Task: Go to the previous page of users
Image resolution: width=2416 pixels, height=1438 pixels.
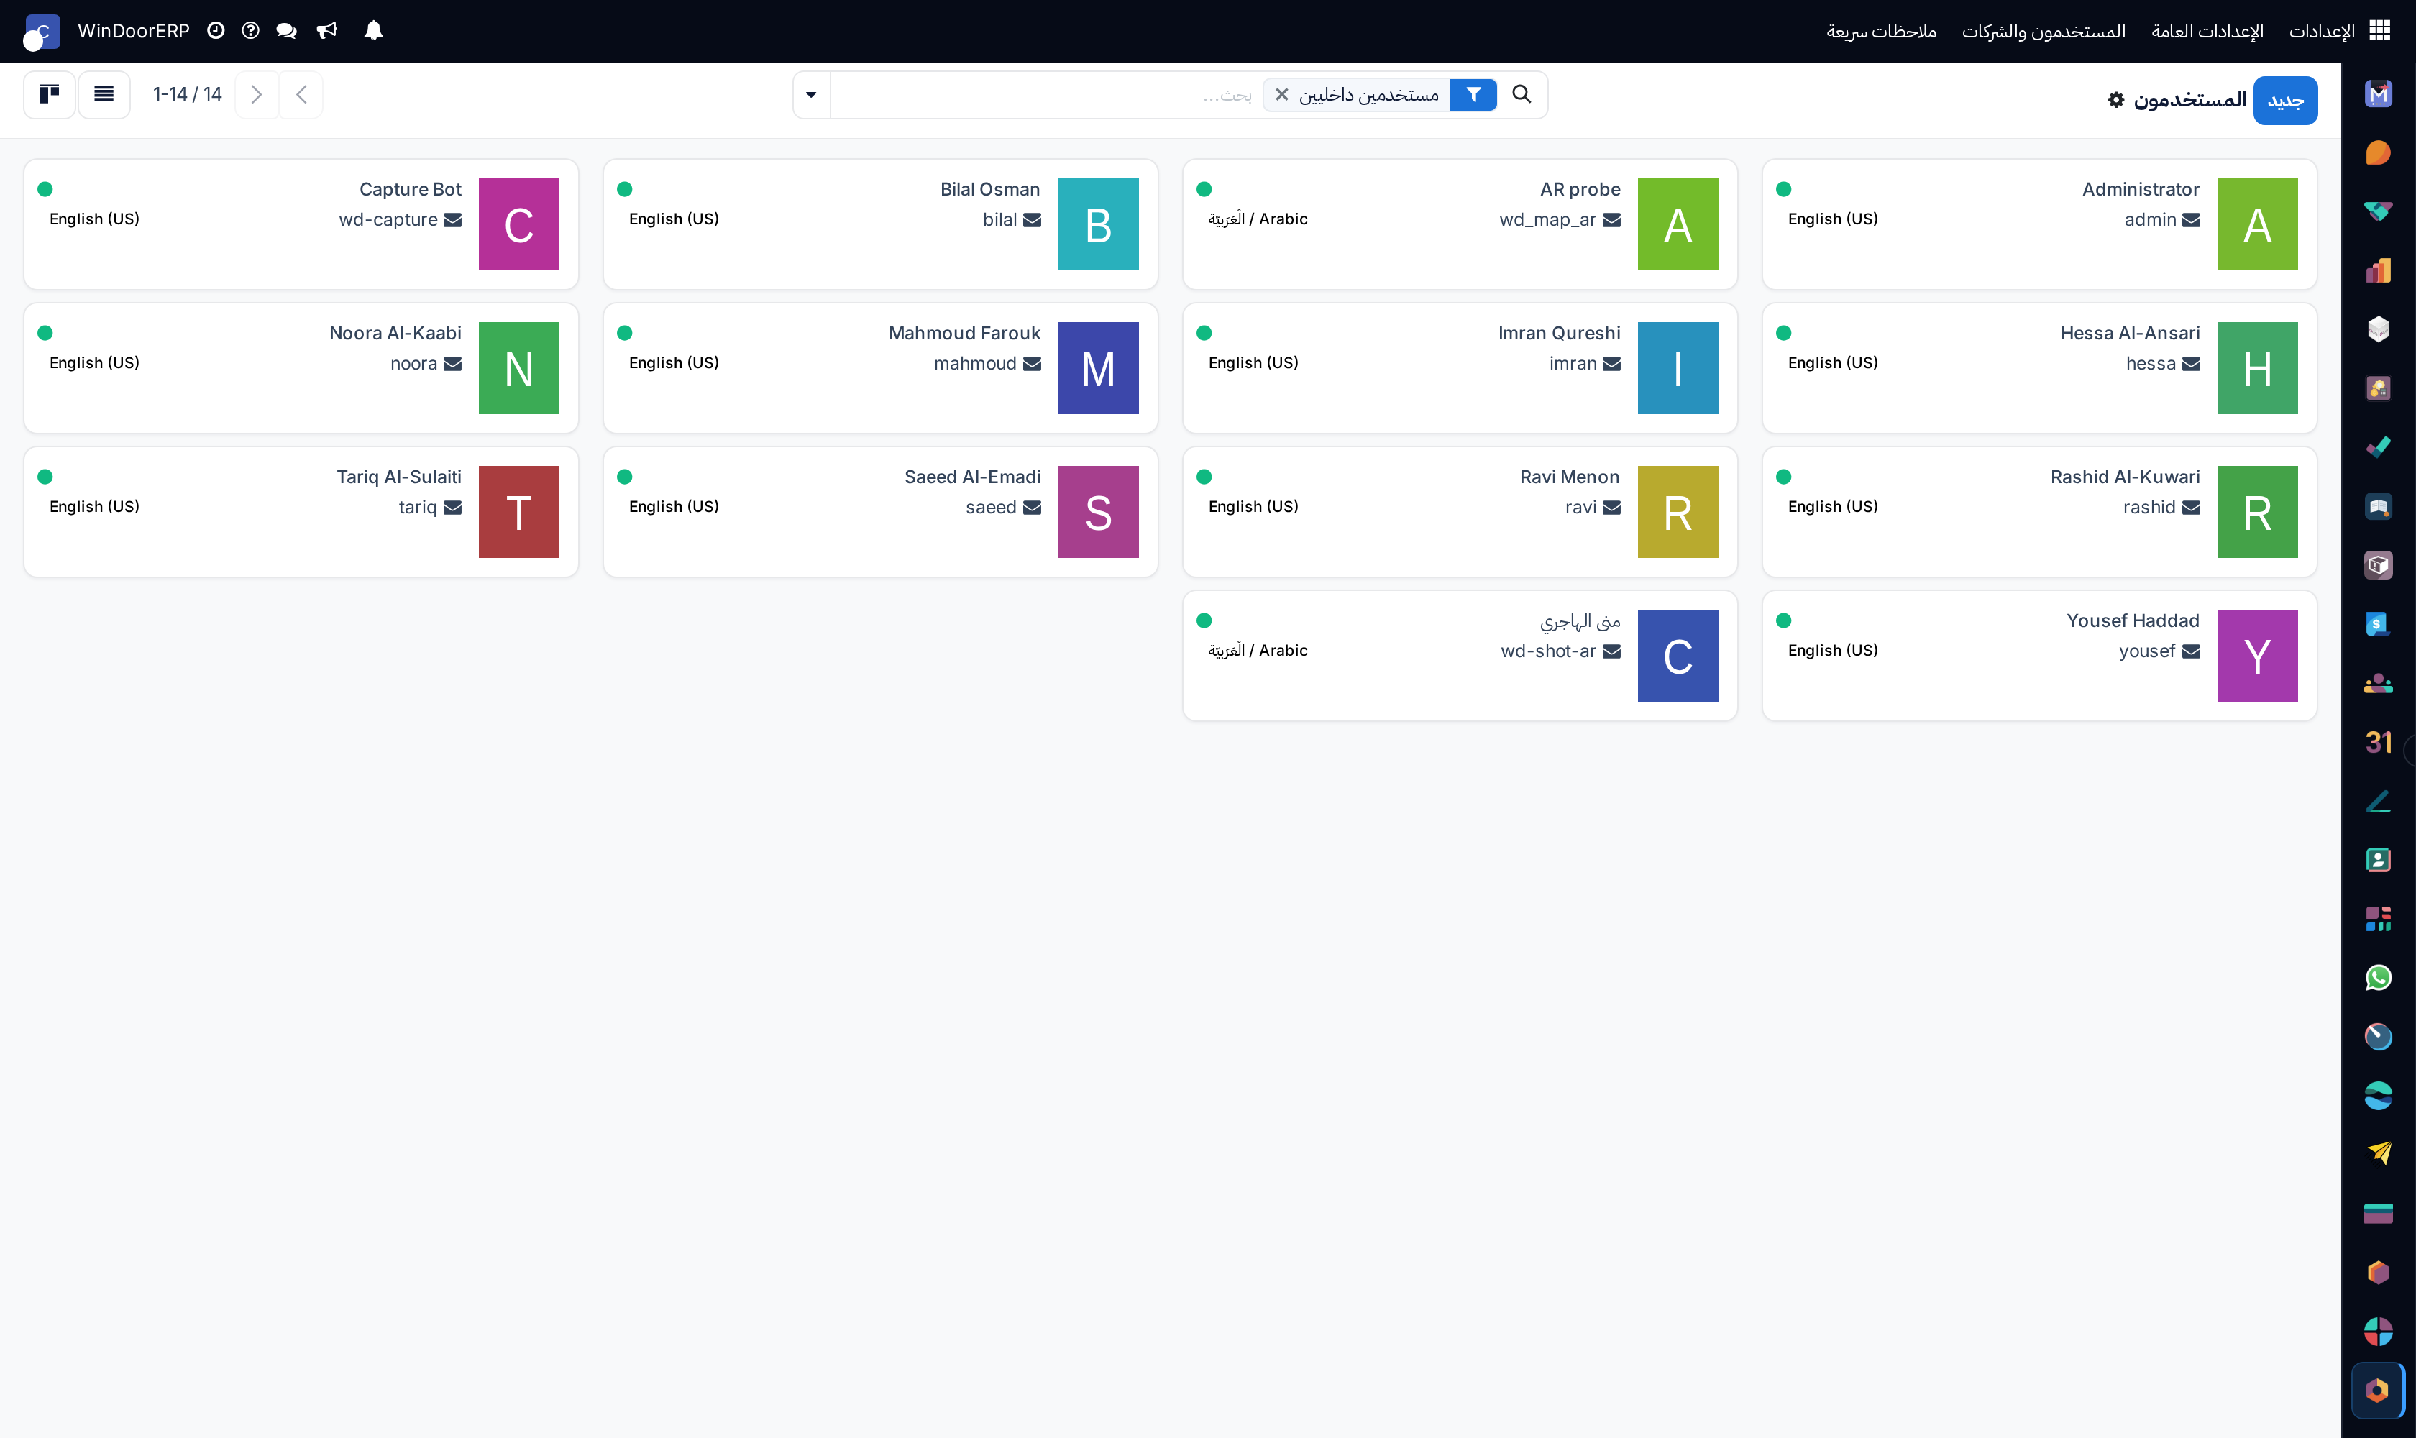Action: (257, 94)
